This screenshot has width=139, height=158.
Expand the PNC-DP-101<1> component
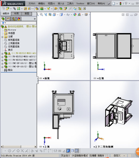2,64
